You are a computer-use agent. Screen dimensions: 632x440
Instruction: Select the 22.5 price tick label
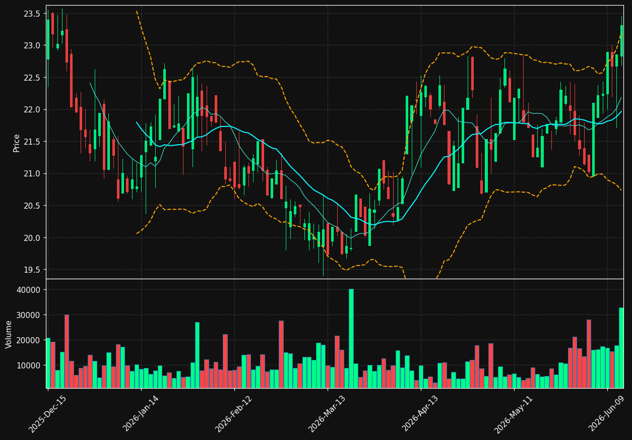(x=32, y=78)
